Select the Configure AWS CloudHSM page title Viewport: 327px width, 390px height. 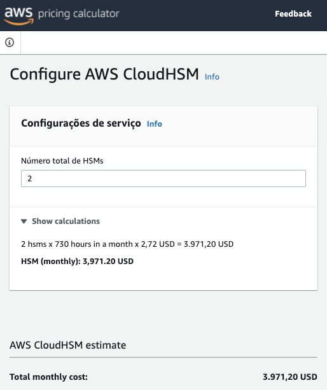point(104,74)
